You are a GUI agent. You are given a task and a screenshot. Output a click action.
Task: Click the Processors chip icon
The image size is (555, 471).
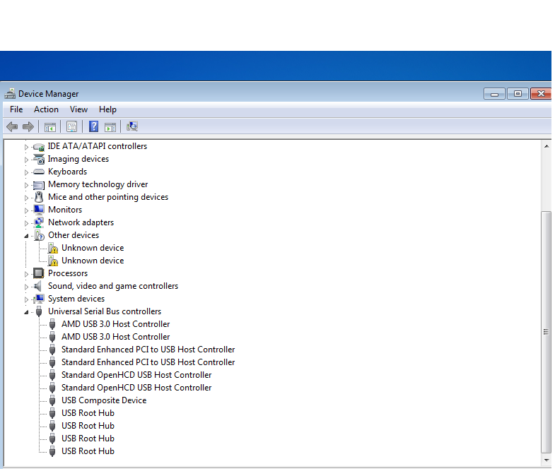pos(38,273)
